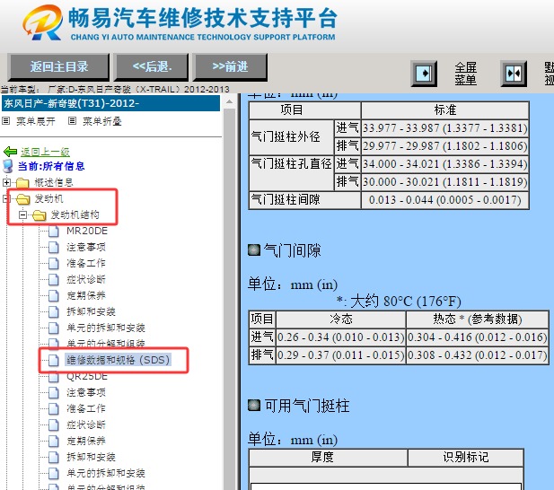Click the hot value 0.308 - 0.432 (0.012 - 0.017)
Viewport: 554px width, 490px height.
[478, 355]
